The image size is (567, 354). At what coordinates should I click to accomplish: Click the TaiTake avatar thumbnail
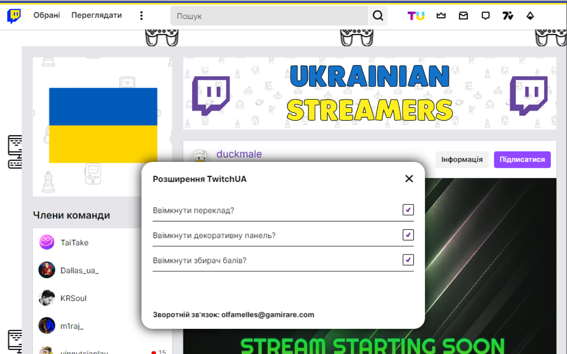click(47, 242)
